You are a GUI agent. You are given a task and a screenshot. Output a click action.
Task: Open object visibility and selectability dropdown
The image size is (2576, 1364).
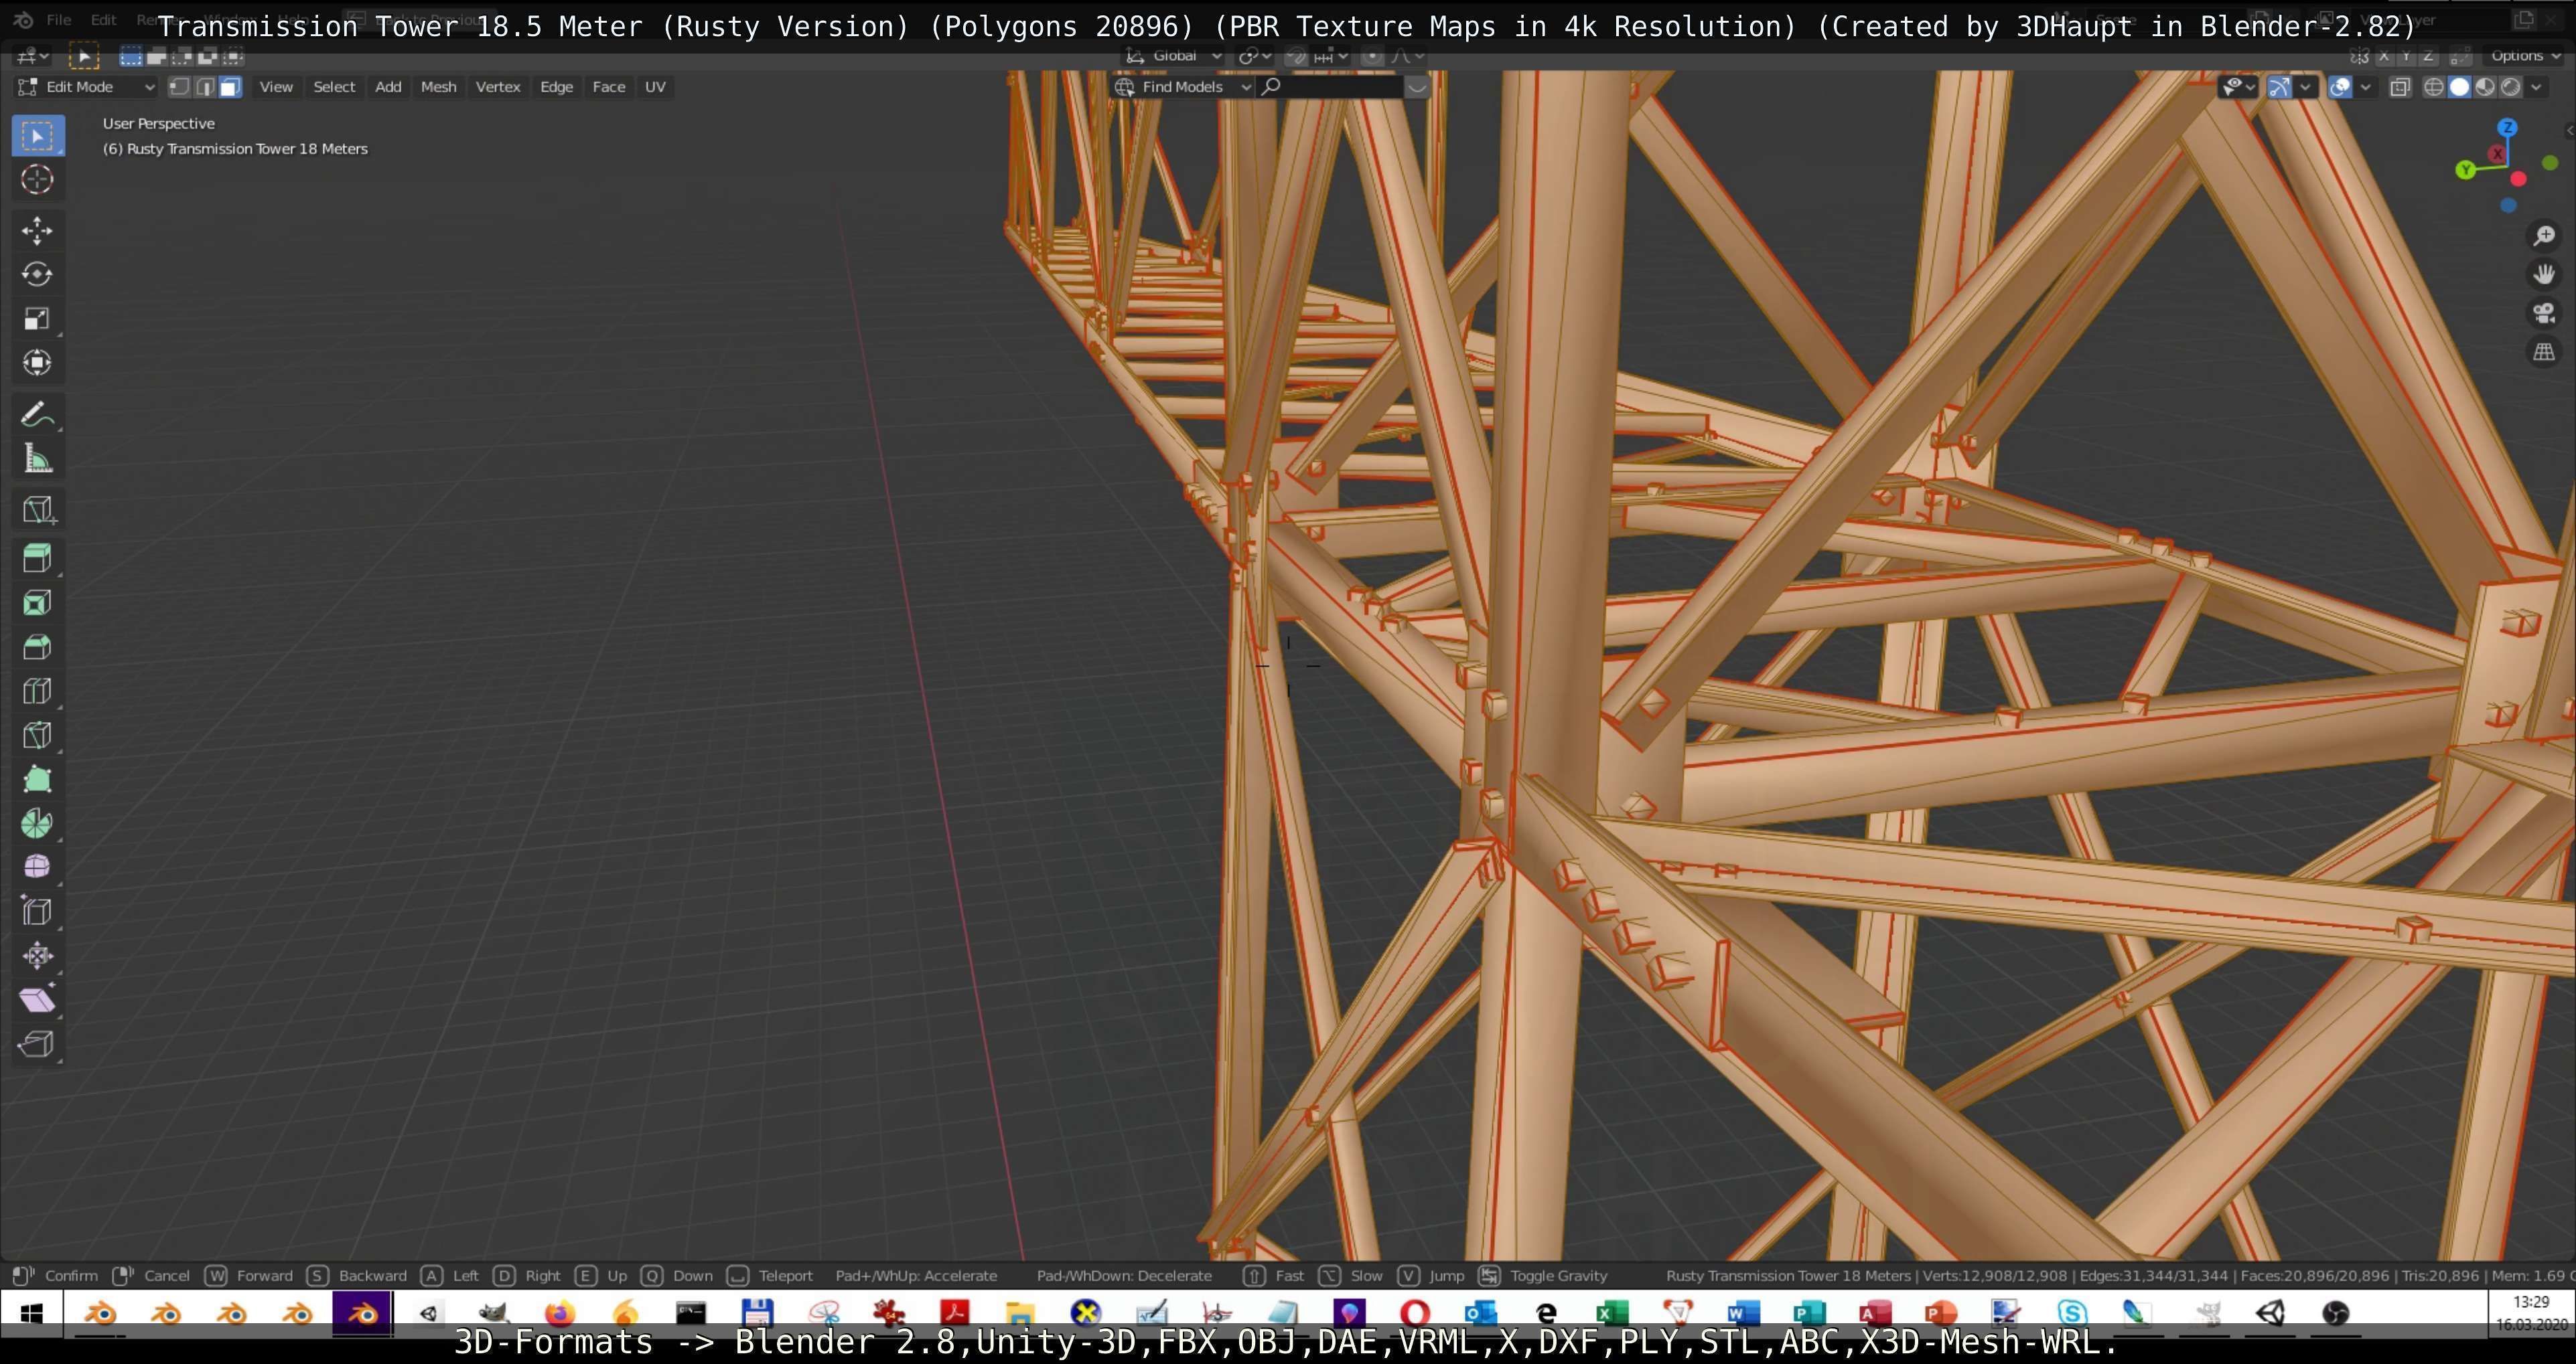[2237, 87]
